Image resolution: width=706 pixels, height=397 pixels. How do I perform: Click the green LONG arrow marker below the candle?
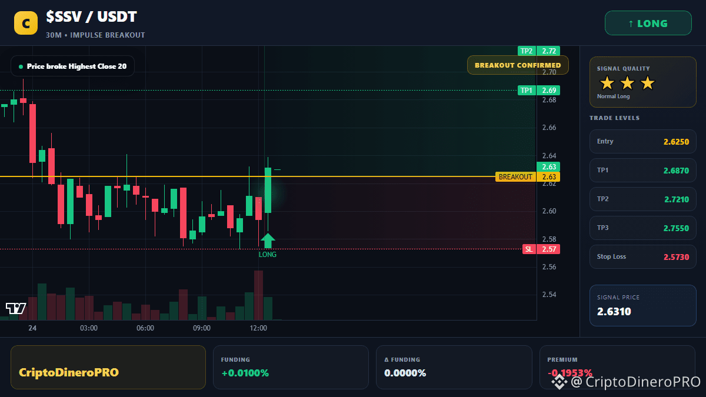click(268, 241)
